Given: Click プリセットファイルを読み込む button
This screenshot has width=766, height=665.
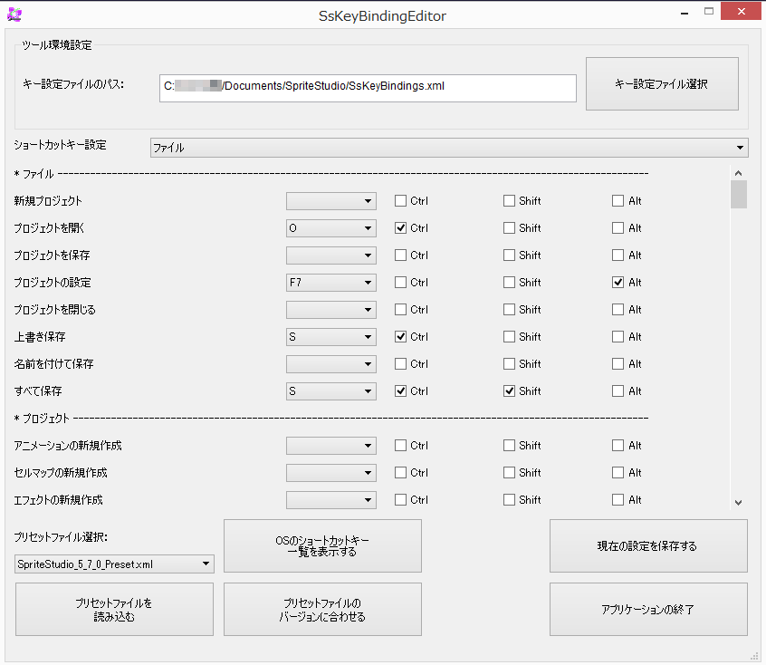Looking at the screenshot, I should [x=114, y=609].
